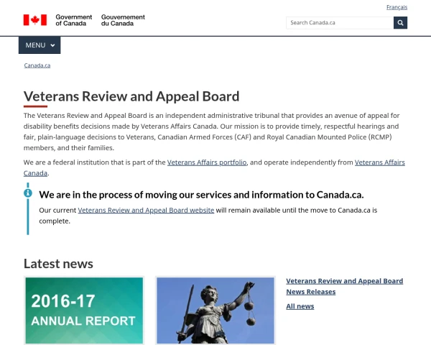Viewport: 431px width, 345px height.
Task: Open the Canada.ca breadcrumb link
Action: pyautogui.click(x=37, y=65)
